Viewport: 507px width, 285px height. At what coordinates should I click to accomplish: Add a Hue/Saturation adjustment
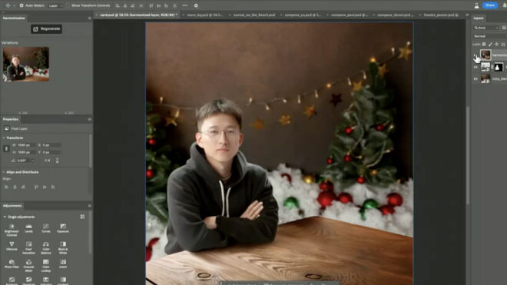coord(28,247)
